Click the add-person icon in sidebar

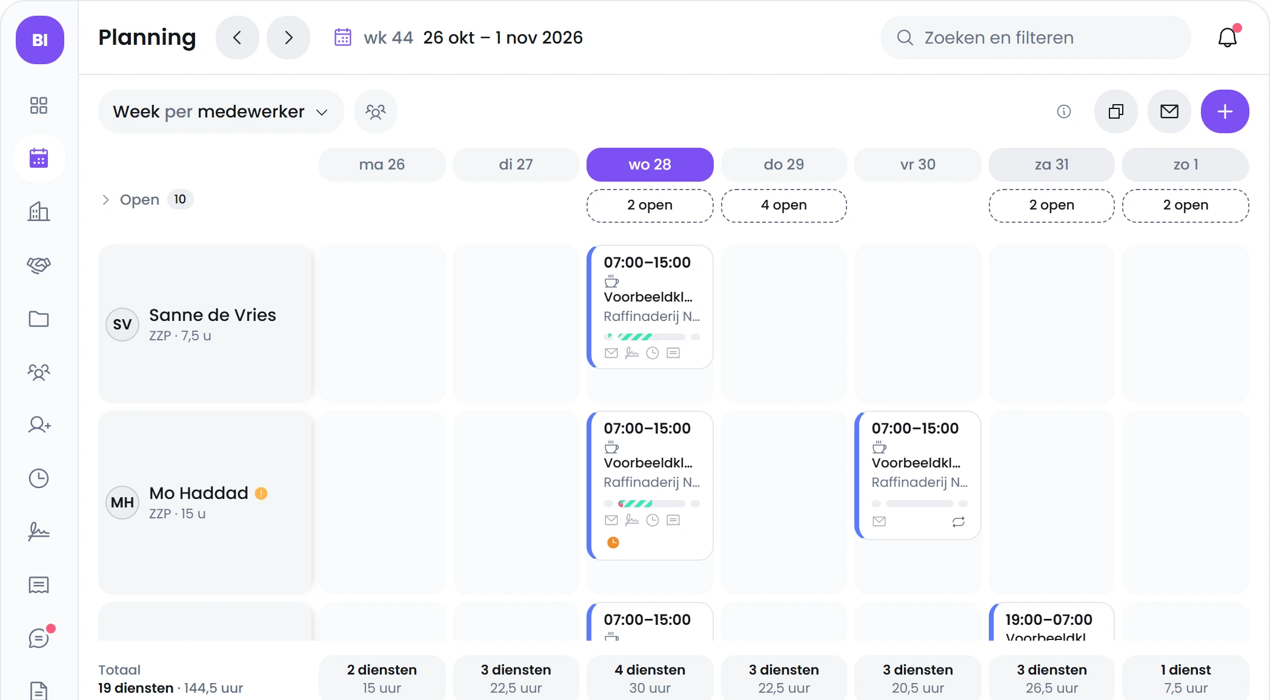click(39, 424)
